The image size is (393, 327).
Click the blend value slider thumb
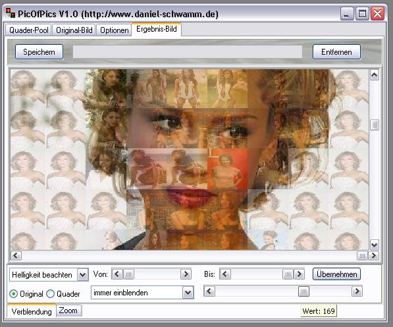303,291
